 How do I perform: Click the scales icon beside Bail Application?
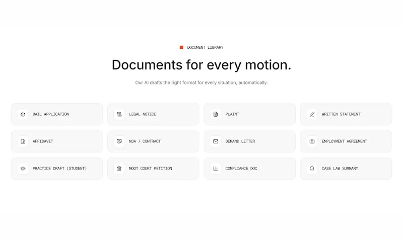tap(23, 114)
